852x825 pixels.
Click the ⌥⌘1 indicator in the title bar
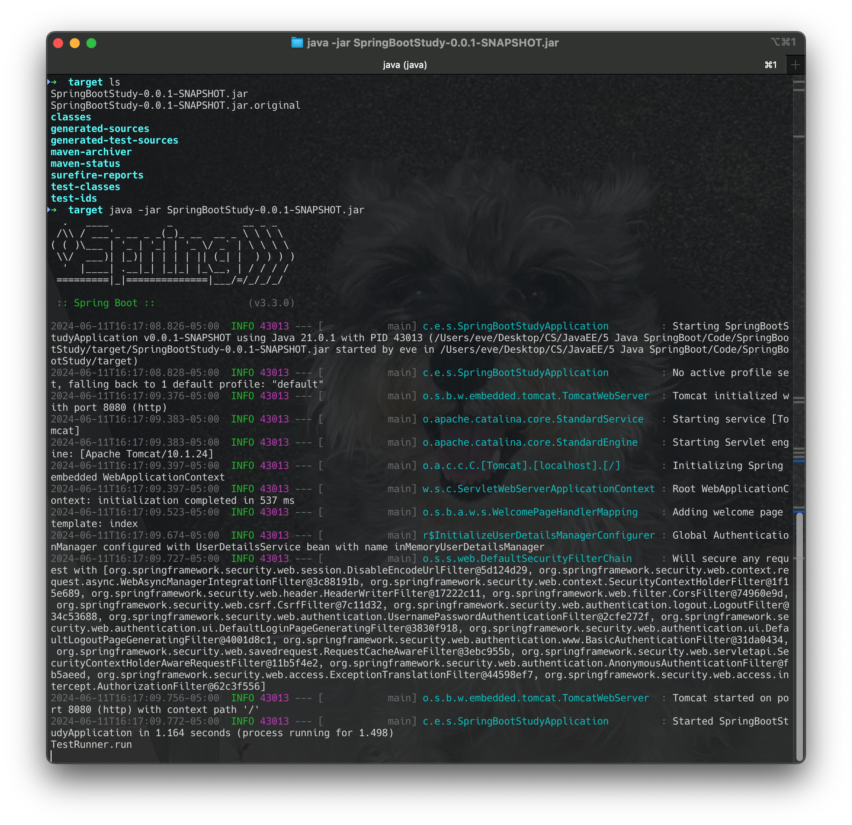click(783, 42)
